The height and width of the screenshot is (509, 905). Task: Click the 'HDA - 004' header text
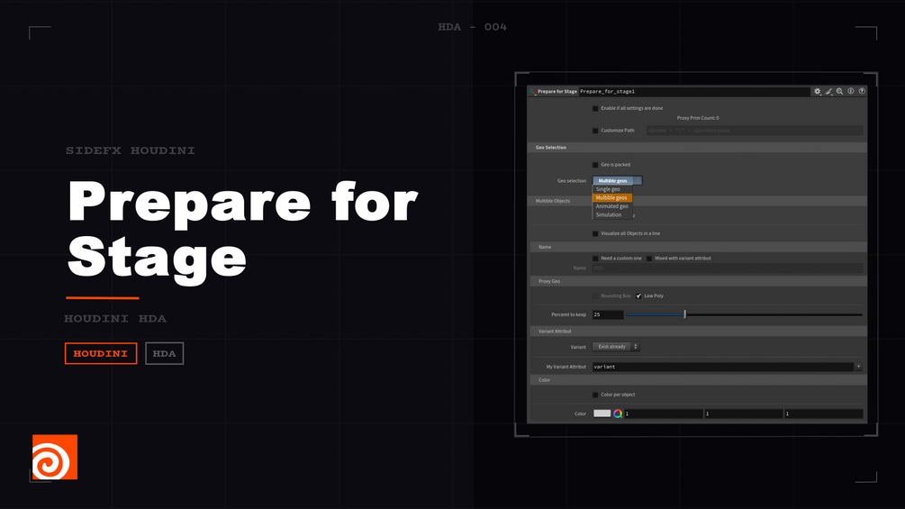click(472, 27)
